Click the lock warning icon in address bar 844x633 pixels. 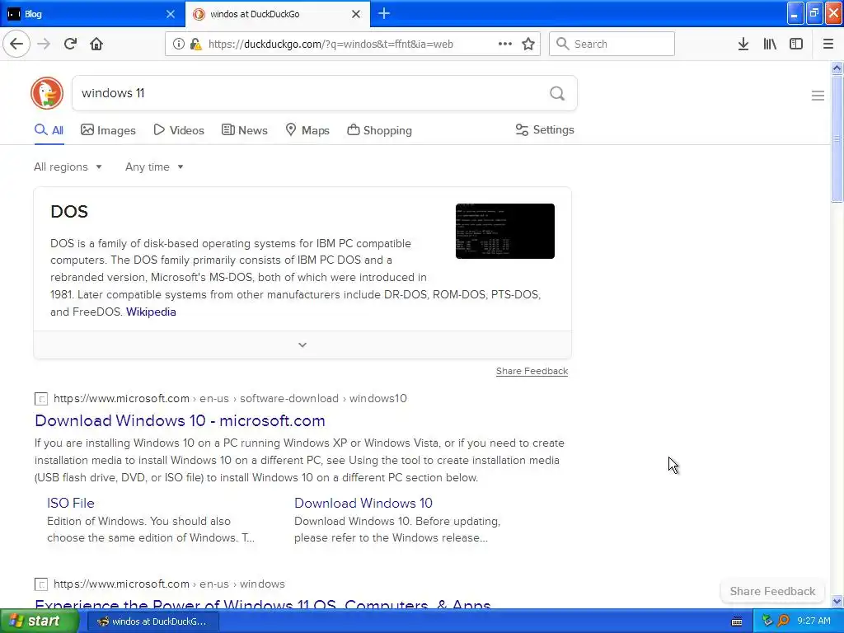(x=196, y=45)
